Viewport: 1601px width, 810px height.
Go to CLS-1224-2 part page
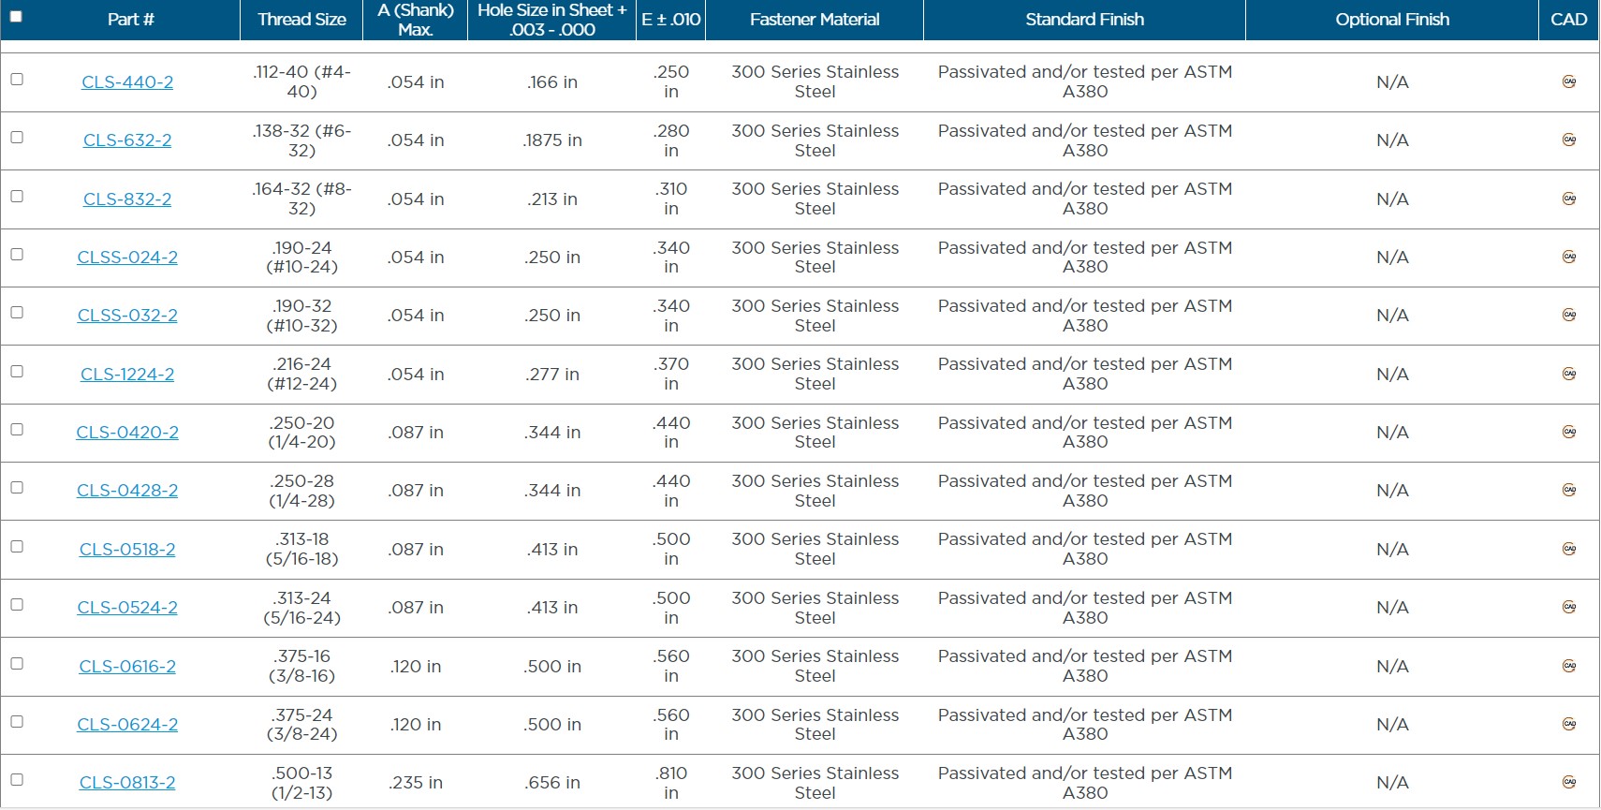[x=127, y=374]
